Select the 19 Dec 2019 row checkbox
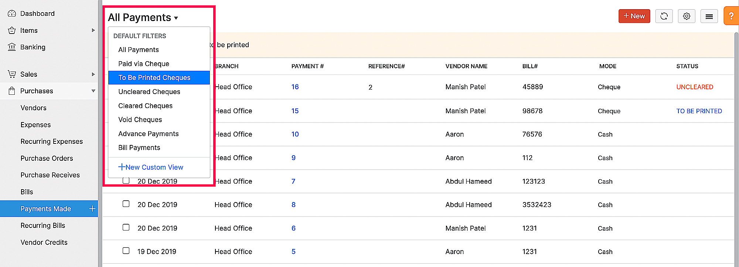Screen dimensions: 739x267 tap(126, 251)
